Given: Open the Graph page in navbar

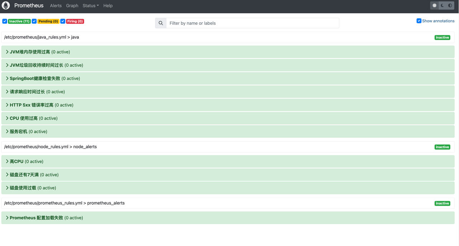Looking at the screenshot, I should click(x=72, y=6).
